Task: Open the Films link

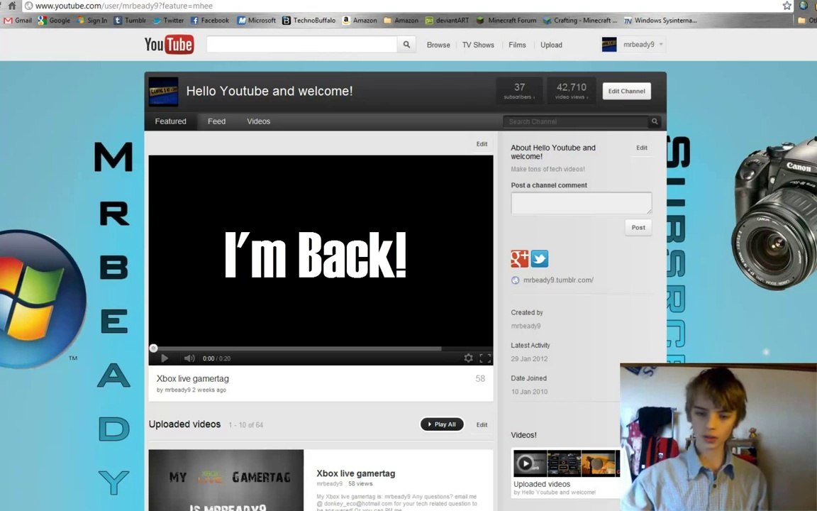Action: (517, 45)
